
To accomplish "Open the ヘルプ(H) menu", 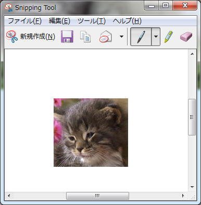I will 127,21.
